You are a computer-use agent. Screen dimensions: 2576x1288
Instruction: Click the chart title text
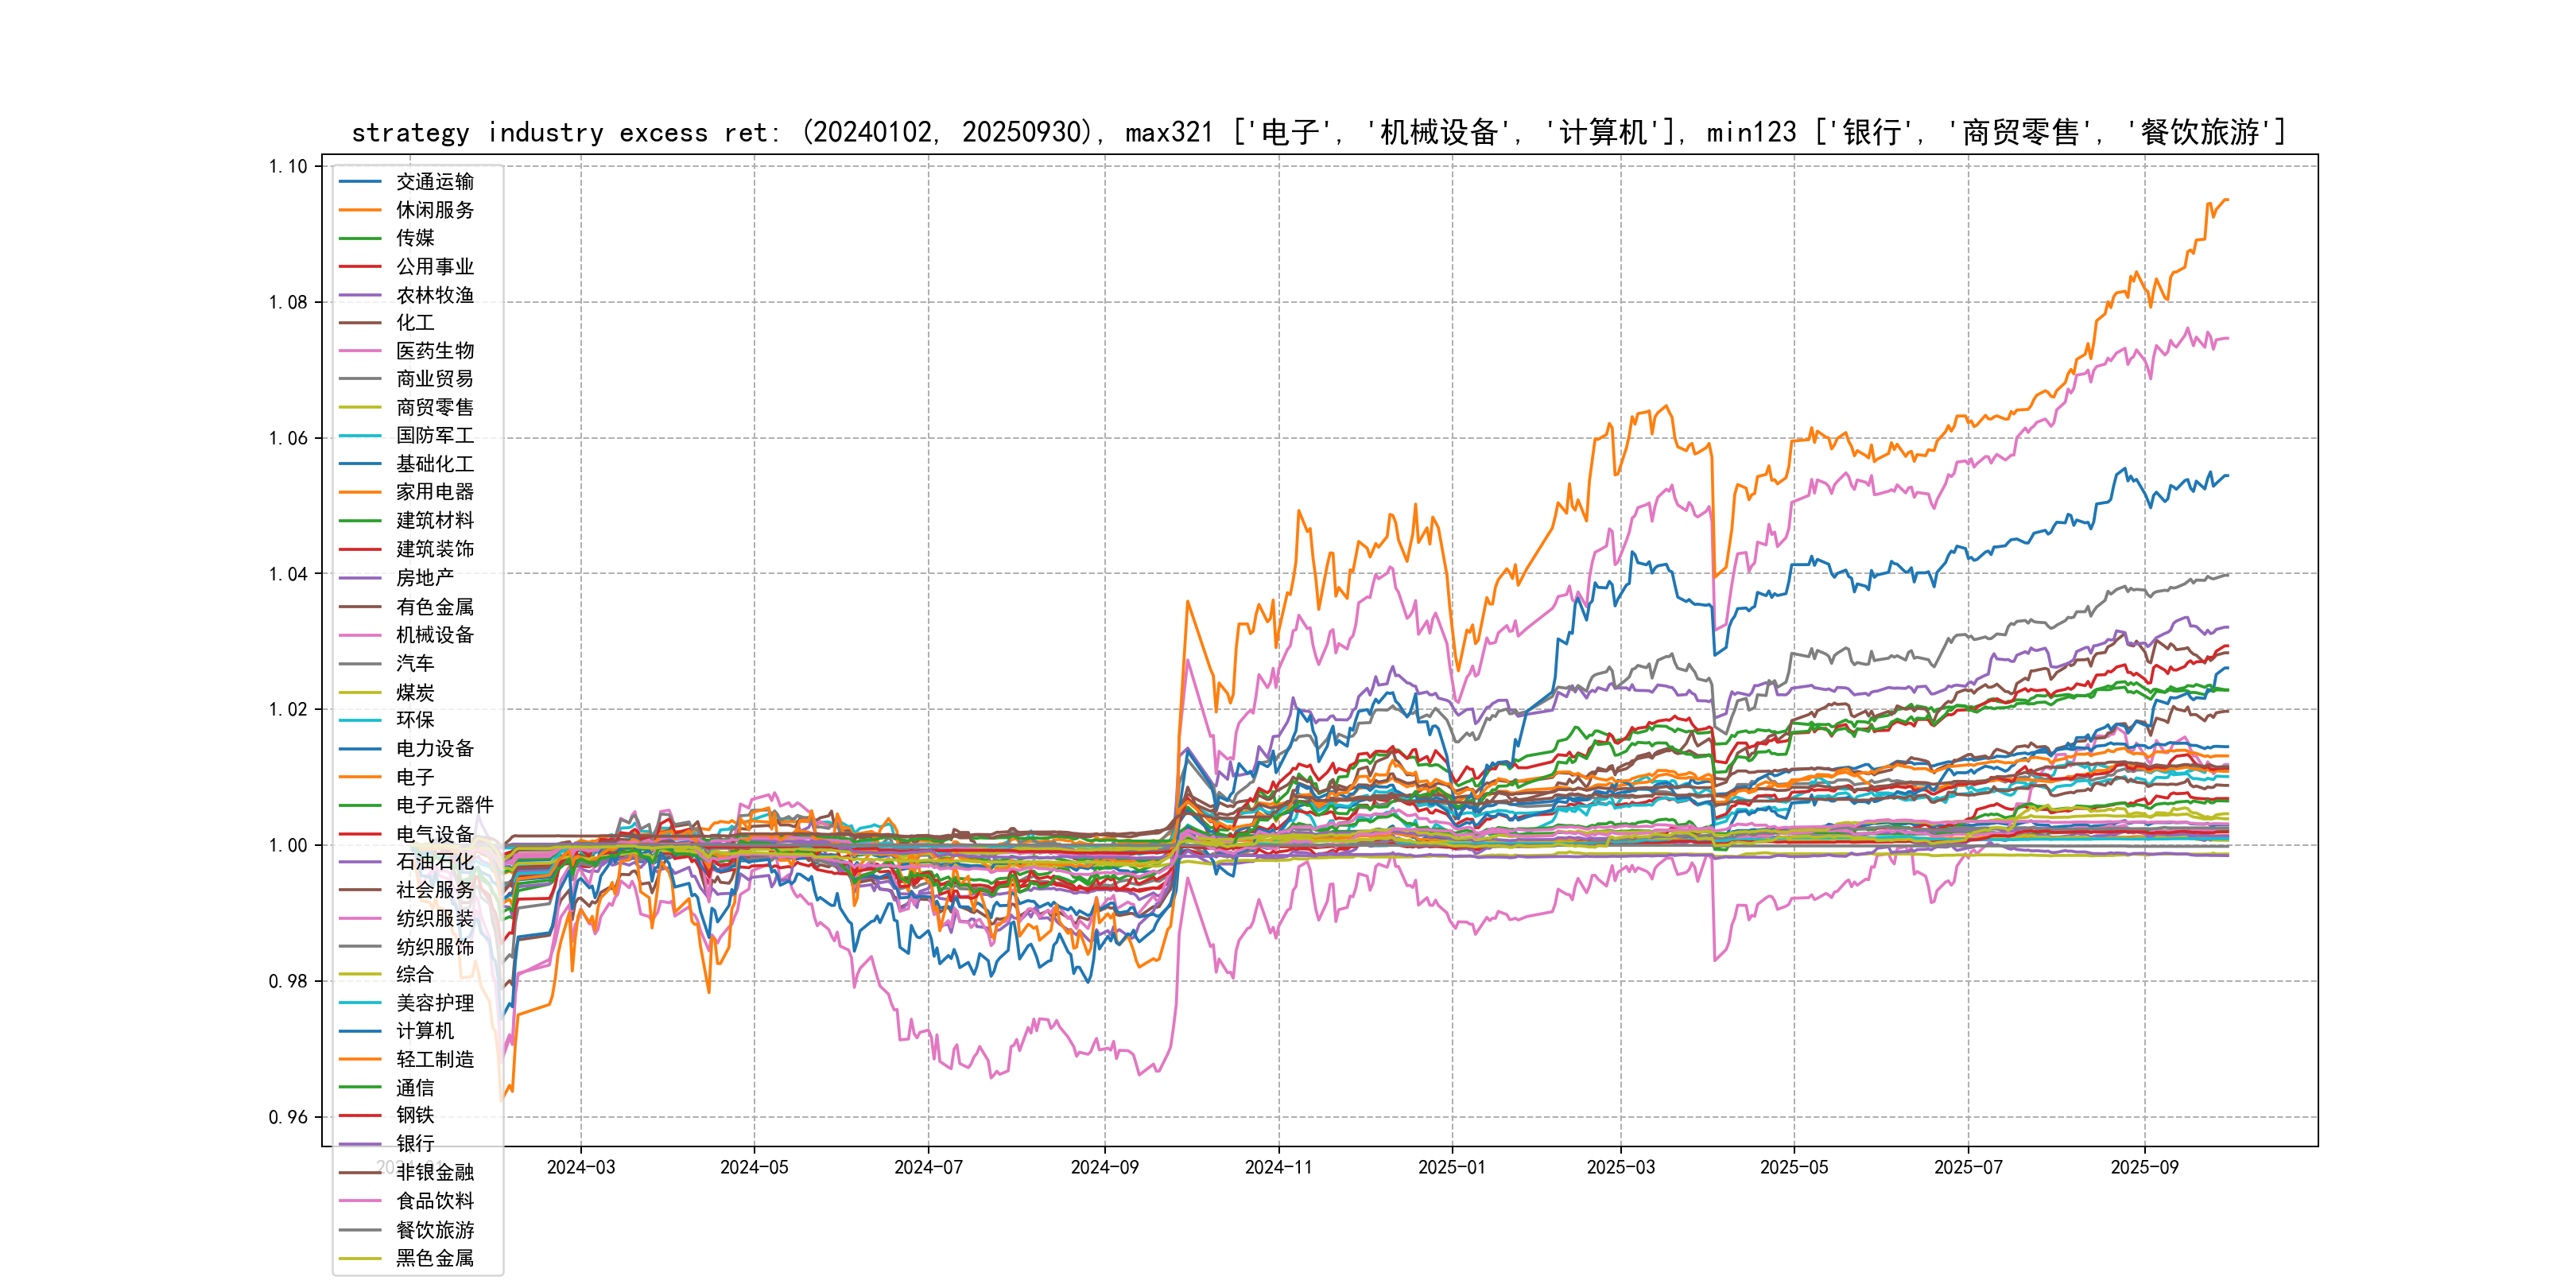tap(1318, 132)
